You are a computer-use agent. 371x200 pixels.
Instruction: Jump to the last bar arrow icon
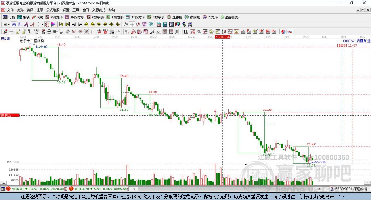click(67, 25)
